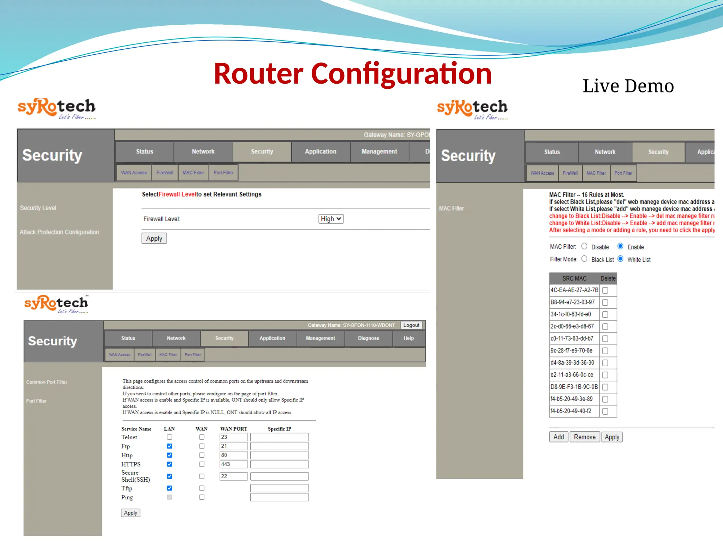Click Specific IP field for Ping
Image resolution: width=723 pixels, height=542 pixels.
[x=280, y=497]
